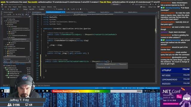Open the www.dotnetconf.net link

[170, 104]
